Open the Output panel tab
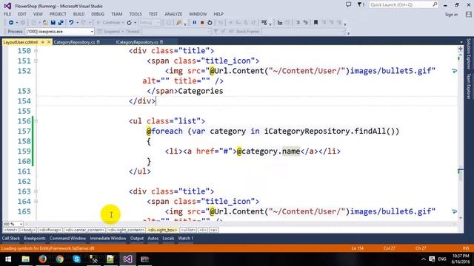This screenshot has width=474, height=266. point(136,238)
